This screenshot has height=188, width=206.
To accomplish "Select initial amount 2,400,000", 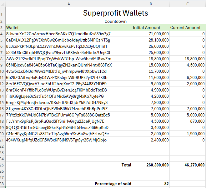I will (151, 140).
